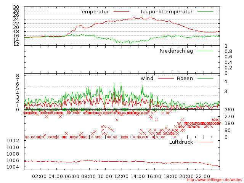Image resolution: width=244 pixels, height=183 pixels.
Task: Click the '1012' pressure axis value
Action: pos(13,141)
